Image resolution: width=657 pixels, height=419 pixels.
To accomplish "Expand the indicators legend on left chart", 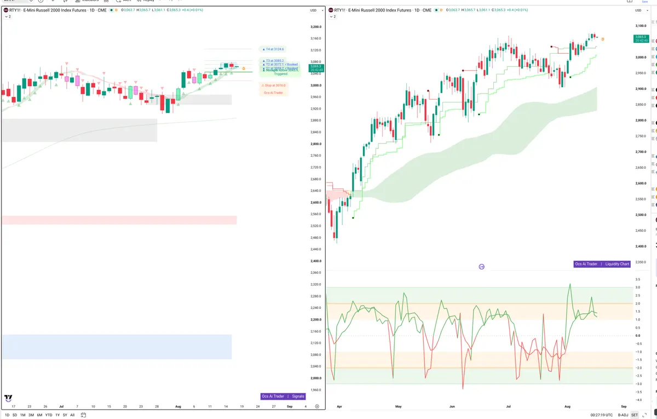I will (x=8, y=17).
